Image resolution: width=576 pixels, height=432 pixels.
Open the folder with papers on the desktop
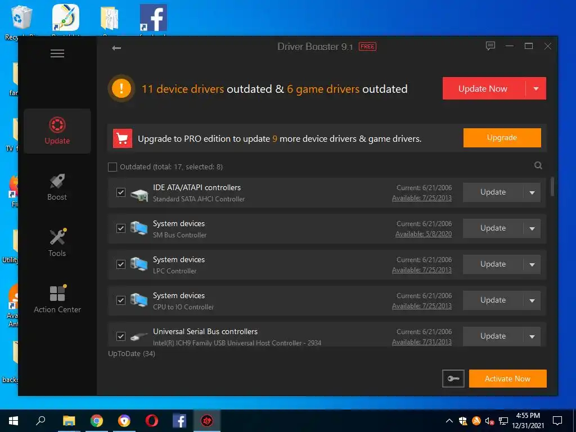coord(110,19)
